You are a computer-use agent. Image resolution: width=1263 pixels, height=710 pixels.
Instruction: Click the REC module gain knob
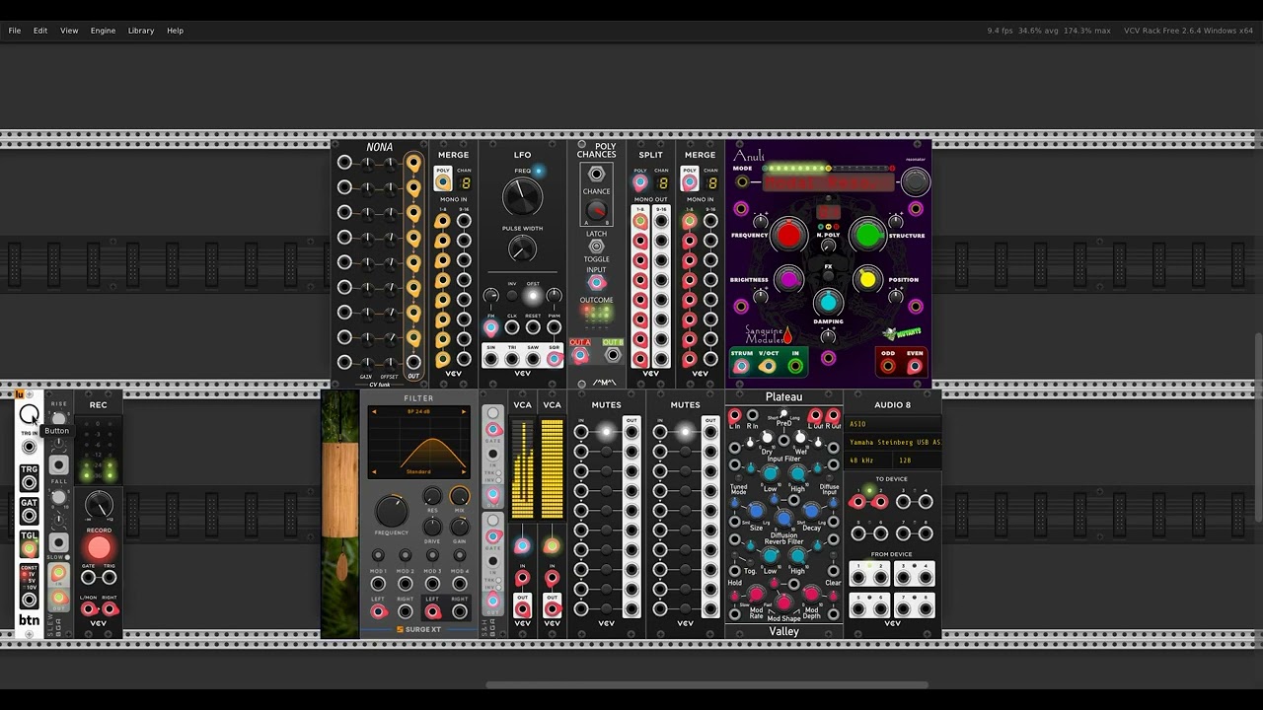coord(99,506)
